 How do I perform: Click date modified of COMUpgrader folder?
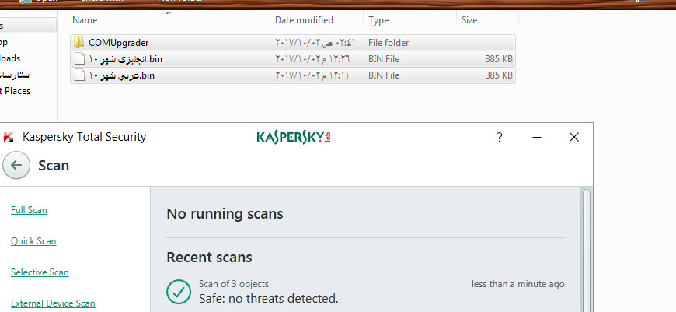point(315,43)
